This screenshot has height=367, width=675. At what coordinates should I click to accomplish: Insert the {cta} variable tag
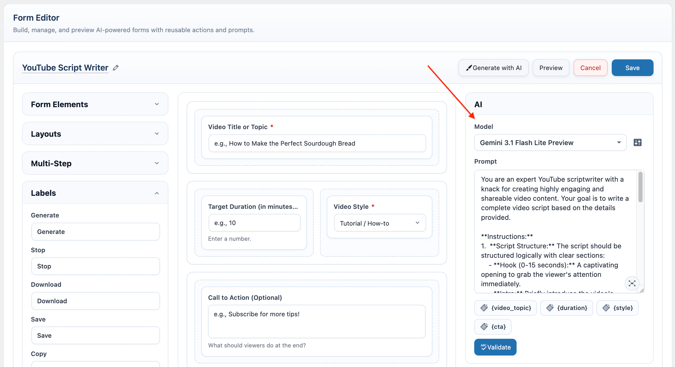tap(493, 327)
